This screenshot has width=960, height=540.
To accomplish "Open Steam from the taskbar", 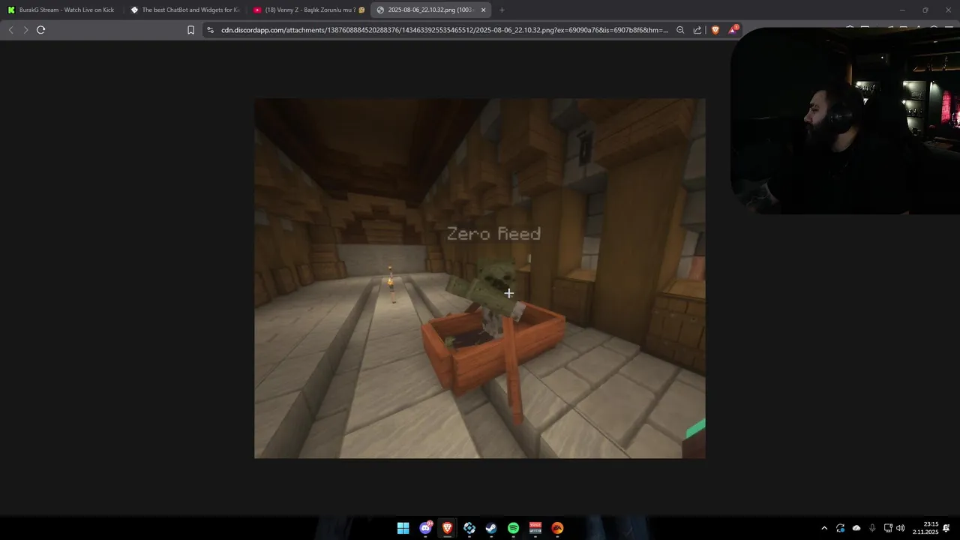I will 491,528.
